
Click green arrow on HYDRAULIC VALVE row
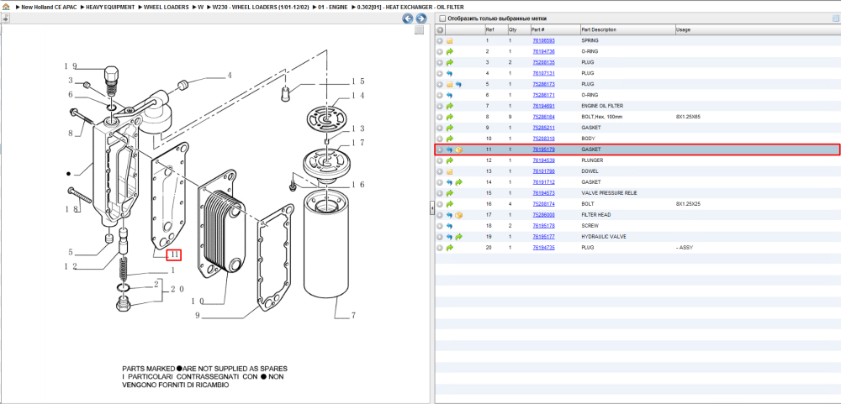pos(458,237)
